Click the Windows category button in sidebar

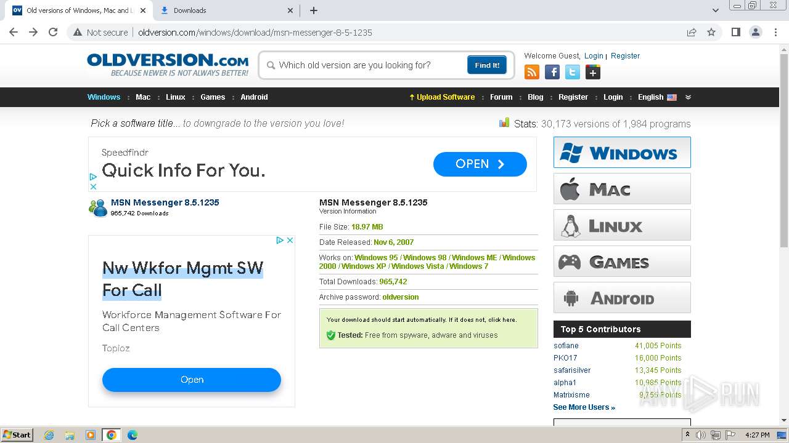622,152
